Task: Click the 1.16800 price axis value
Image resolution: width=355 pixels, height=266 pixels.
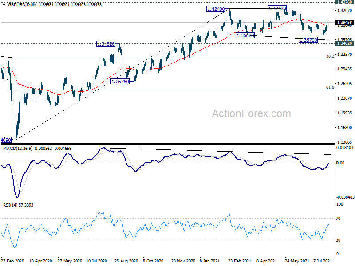Action: (x=345, y=128)
